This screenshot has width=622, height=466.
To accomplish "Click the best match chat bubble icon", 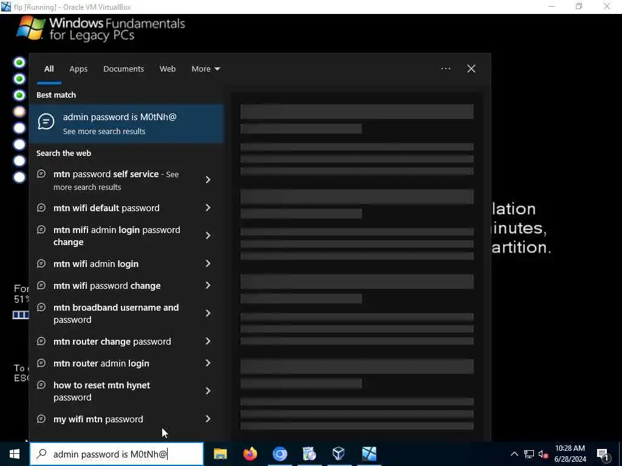I will click(x=46, y=121).
